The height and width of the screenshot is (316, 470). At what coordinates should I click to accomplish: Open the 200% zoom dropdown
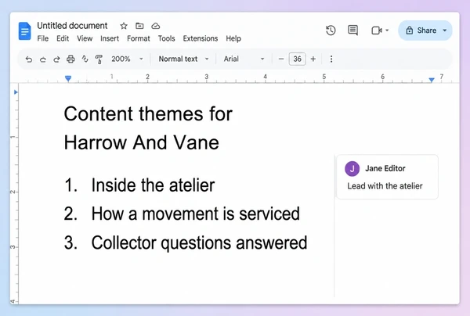point(127,59)
